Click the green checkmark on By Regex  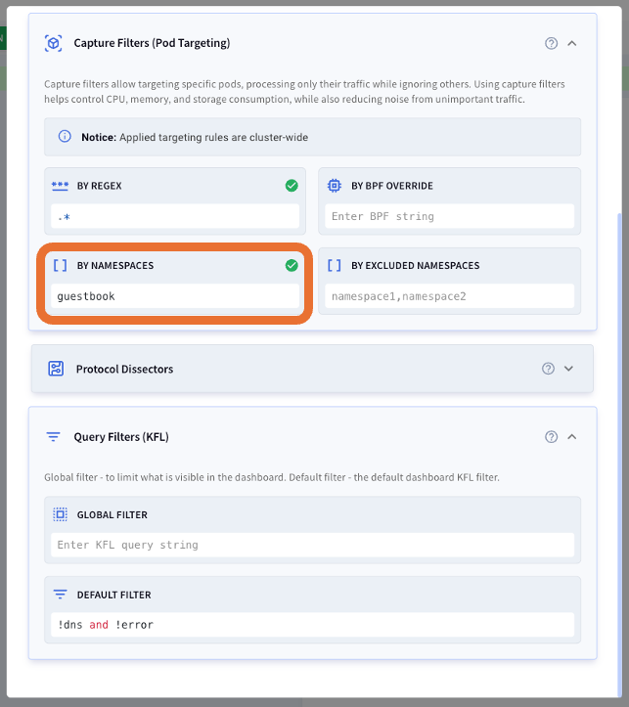pyautogui.click(x=292, y=186)
